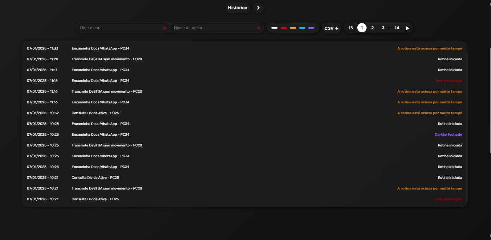Select page 1 in pagination

click(362, 28)
